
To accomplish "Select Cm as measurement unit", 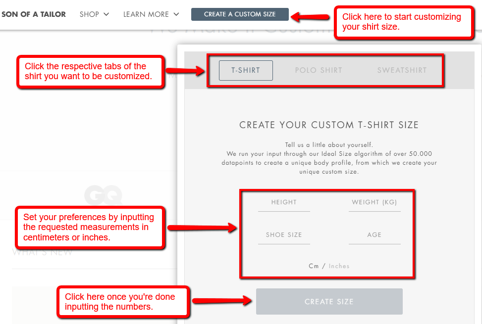I will pos(314,266).
